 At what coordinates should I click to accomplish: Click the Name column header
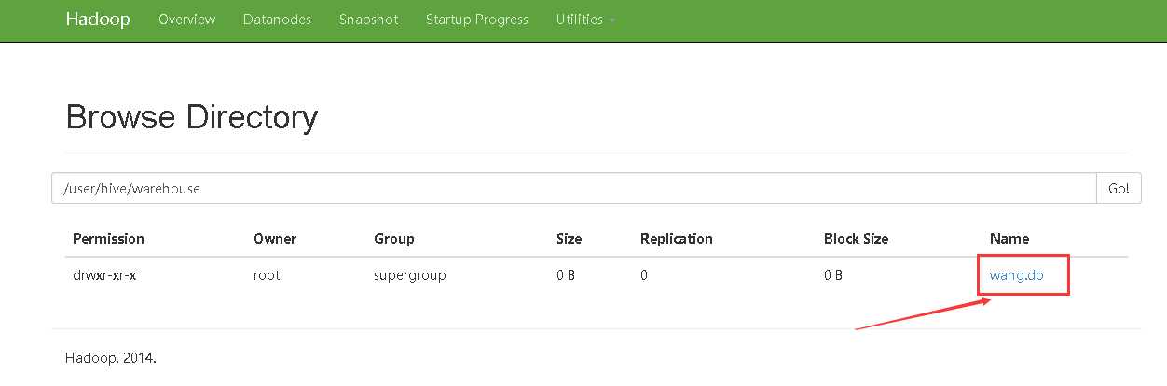[x=1009, y=239]
